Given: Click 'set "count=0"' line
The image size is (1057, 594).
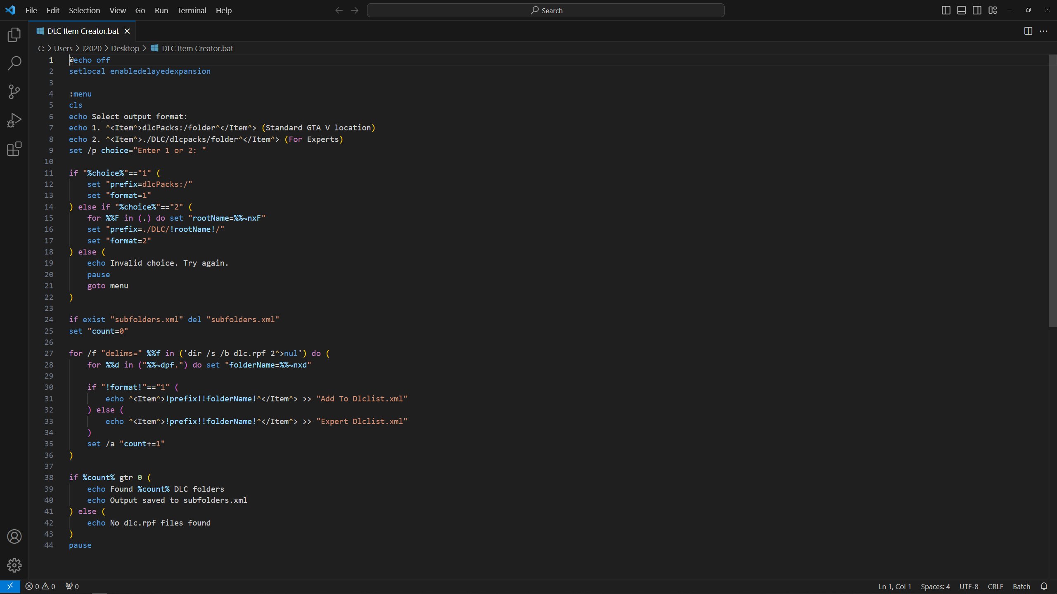Looking at the screenshot, I should (98, 331).
